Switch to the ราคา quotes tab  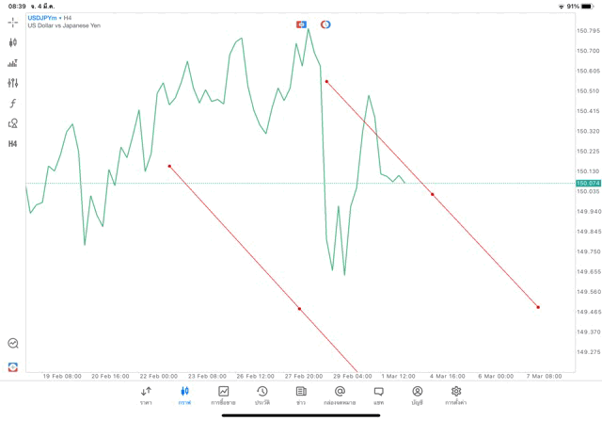click(x=146, y=396)
